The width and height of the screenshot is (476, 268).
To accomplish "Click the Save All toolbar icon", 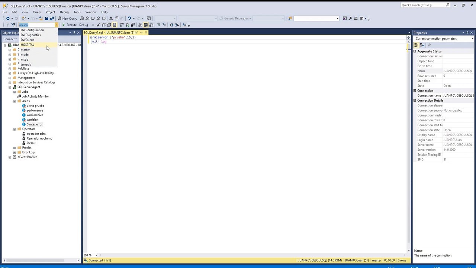I will click(x=52, y=18).
